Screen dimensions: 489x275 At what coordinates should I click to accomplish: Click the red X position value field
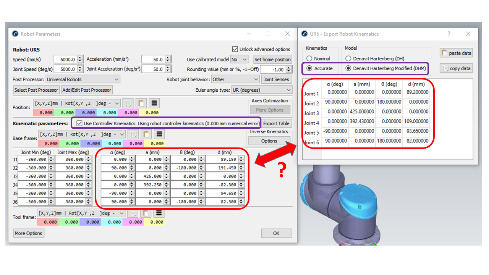[x=44, y=113]
